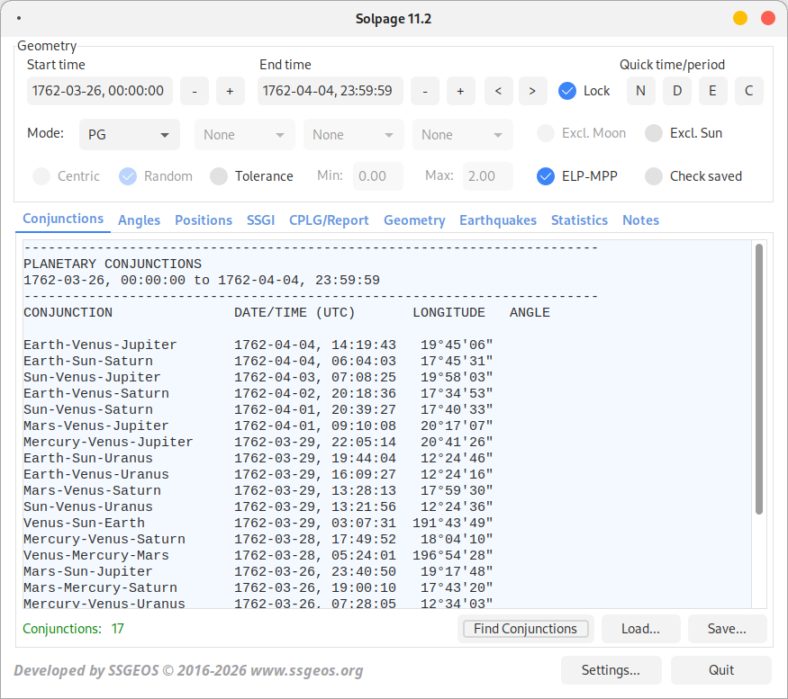This screenshot has height=699, width=788.
Task: Open the Notes tab
Action: point(640,220)
